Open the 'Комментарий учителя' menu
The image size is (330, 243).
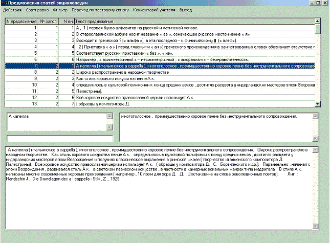(x=153, y=10)
